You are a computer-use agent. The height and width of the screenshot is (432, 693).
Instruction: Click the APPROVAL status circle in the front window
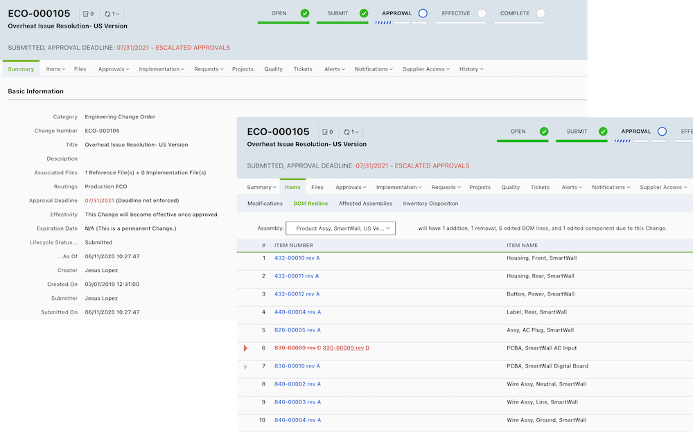pos(662,132)
